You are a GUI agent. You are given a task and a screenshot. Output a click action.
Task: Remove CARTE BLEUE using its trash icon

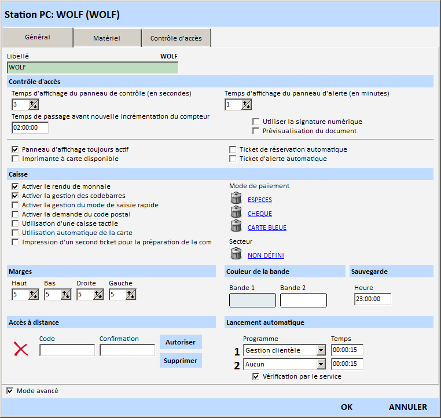(x=236, y=227)
